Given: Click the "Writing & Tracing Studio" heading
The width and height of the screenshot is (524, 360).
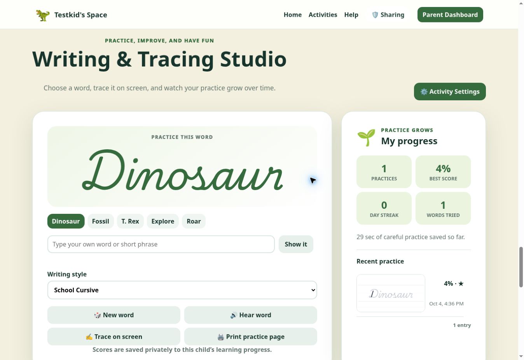Looking at the screenshot, I should (x=159, y=59).
